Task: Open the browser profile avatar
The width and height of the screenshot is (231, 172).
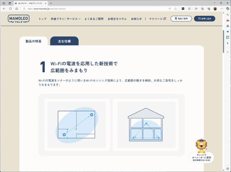Action: click(x=215, y=8)
